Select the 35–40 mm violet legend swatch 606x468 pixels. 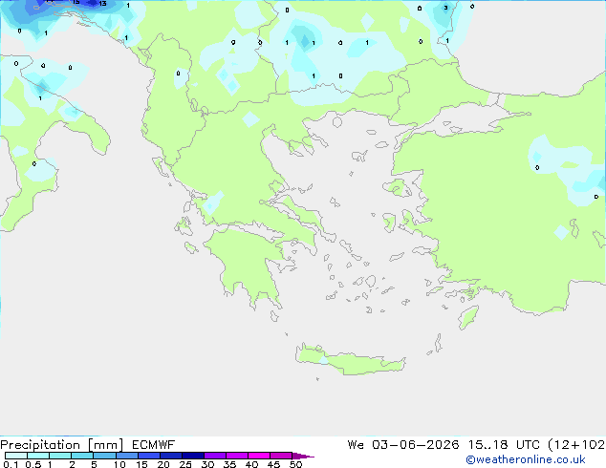pyautogui.click(x=236, y=456)
